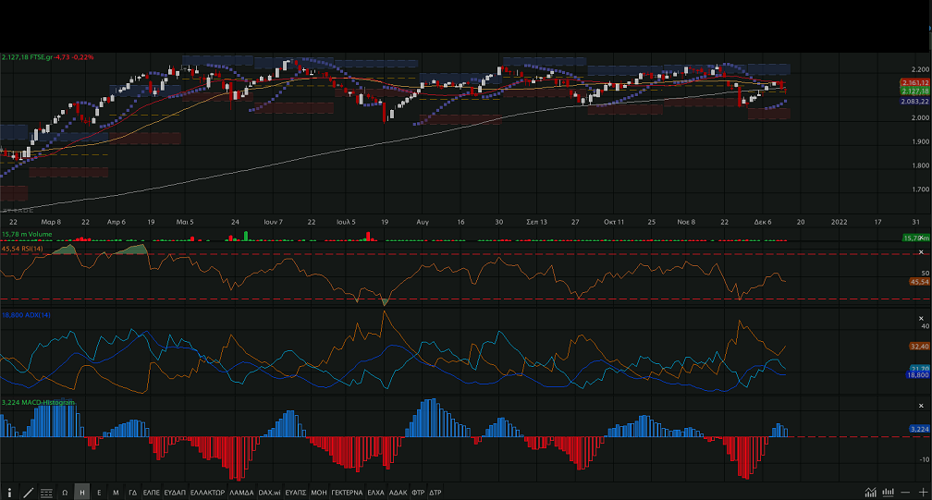932x500 pixels.
Task: Open the bar chart type icon
Action: tap(888, 493)
